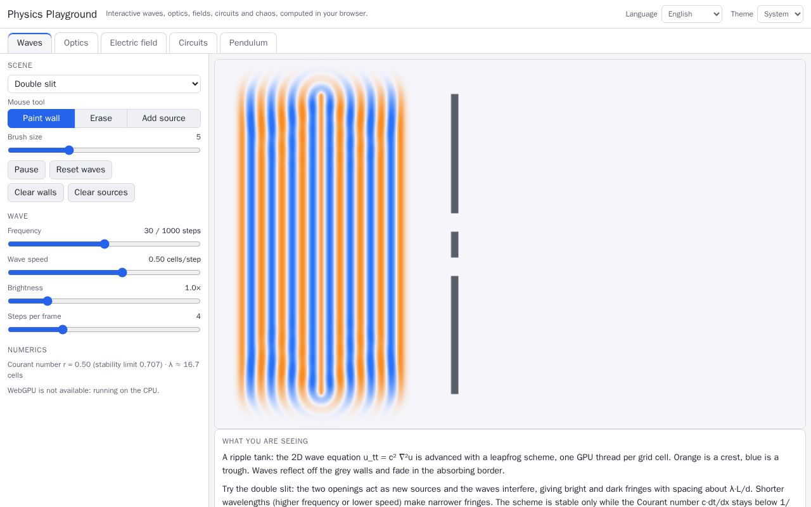
Task: Pause the wave simulation
Action: [x=27, y=170]
